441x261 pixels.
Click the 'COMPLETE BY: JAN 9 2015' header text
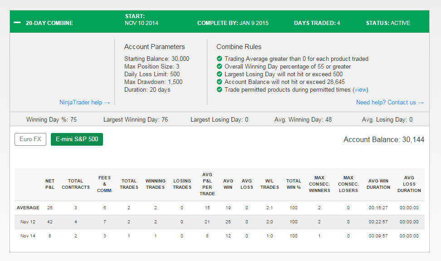click(233, 23)
